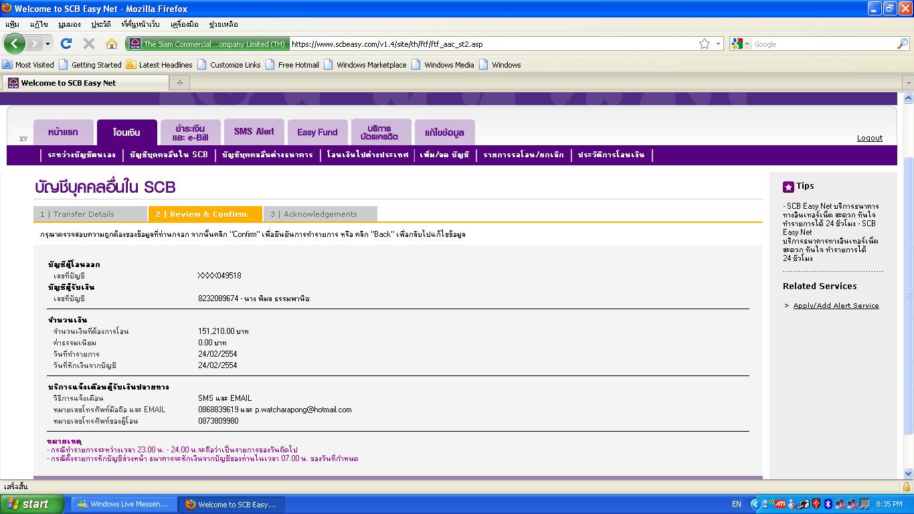914x514 pixels.
Task: Open เพิ่ม/ลด บัญชี submenu link
Action: pos(445,155)
